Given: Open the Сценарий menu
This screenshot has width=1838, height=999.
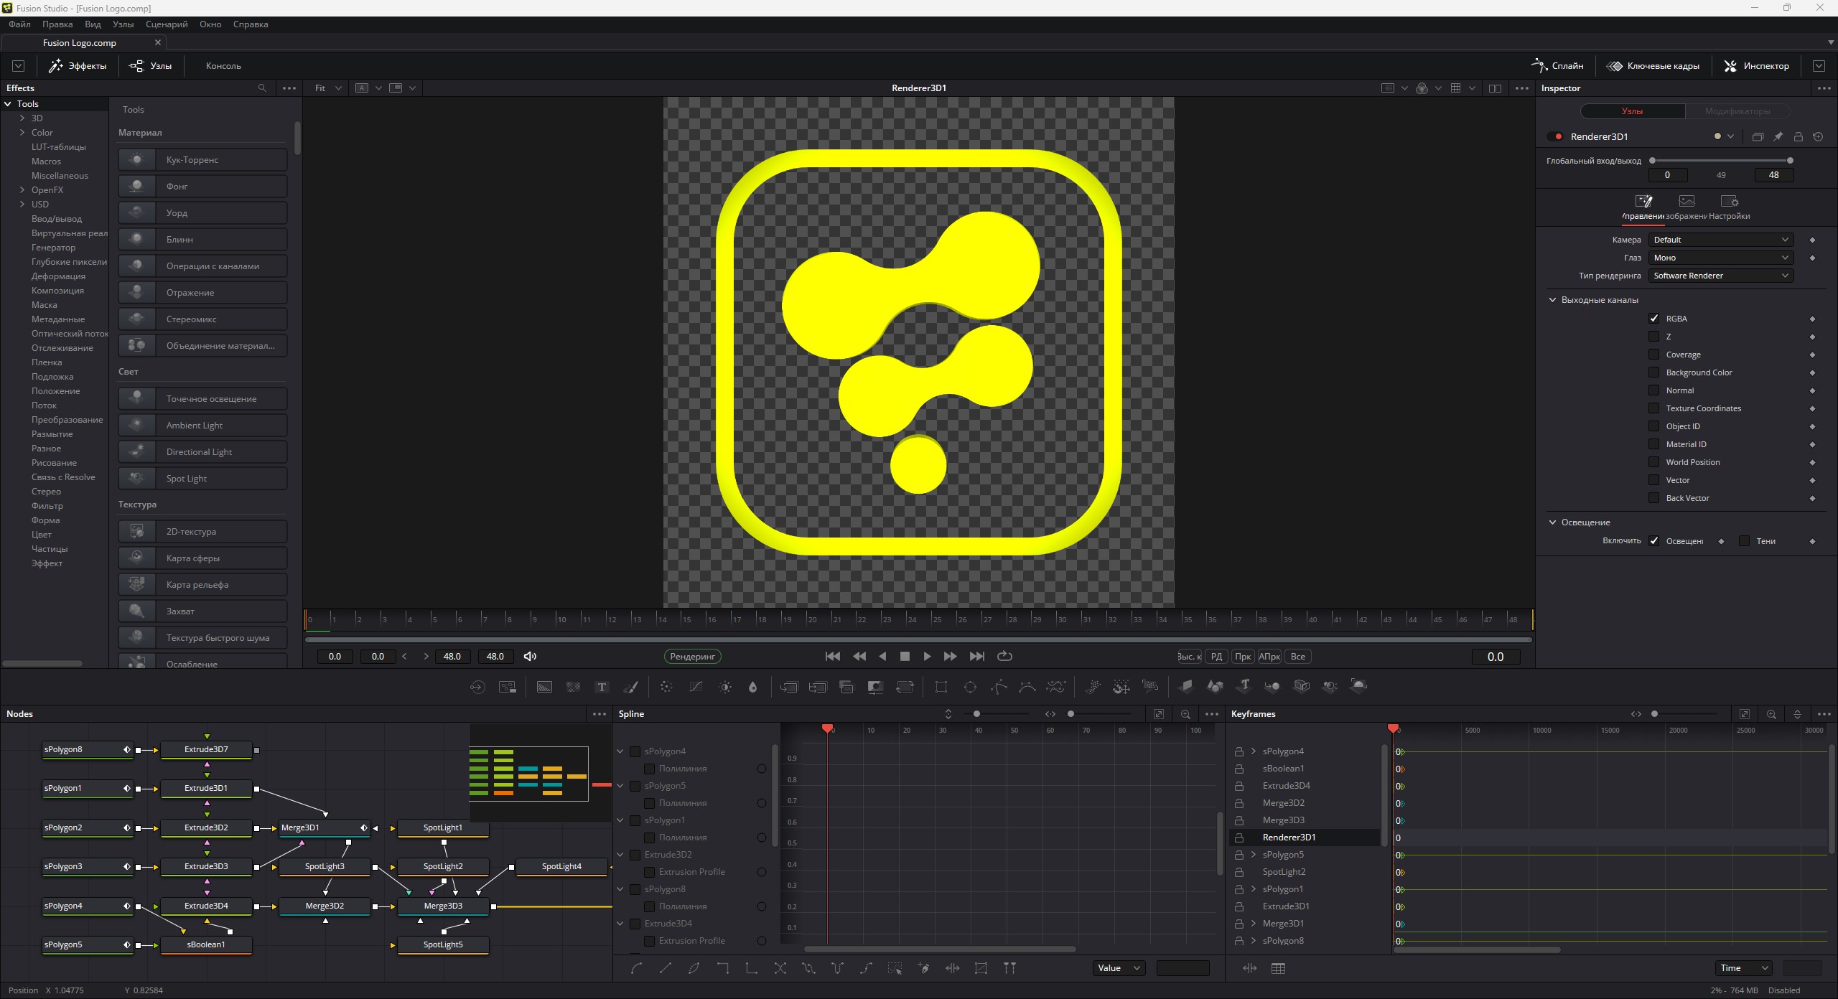Looking at the screenshot, I should click(x=167, y=24).
